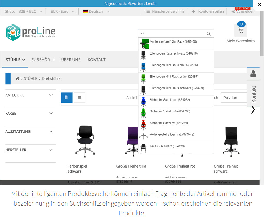The width and height of the screenshot is (264, 217).
Task: Open the ZUBEHÖR menu
Action: click(43, 60)
